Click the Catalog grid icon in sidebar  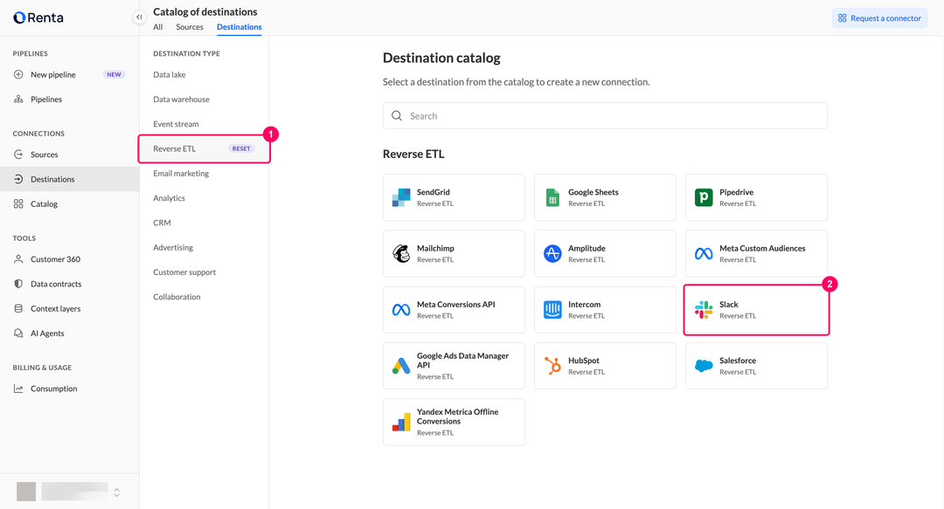pyautogui.click(x=18, y=204)
